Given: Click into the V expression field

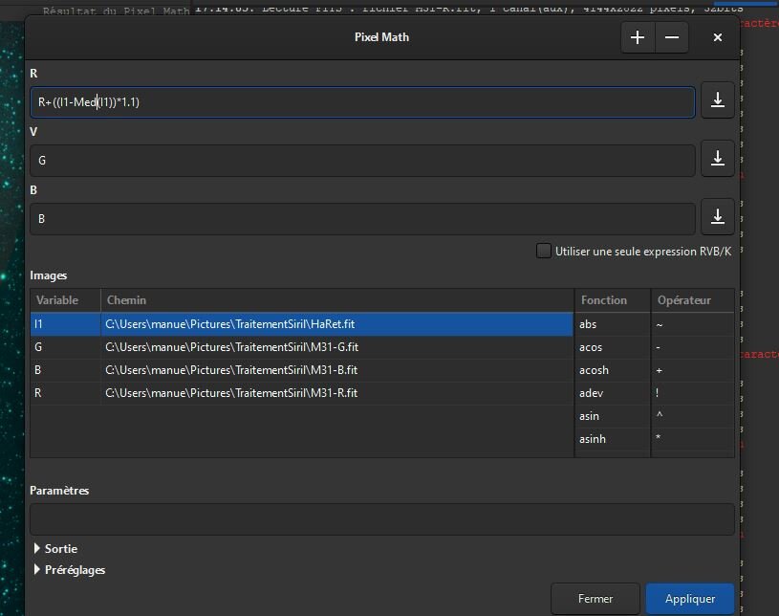Looking at the screenshot, I should click(363, 161).
